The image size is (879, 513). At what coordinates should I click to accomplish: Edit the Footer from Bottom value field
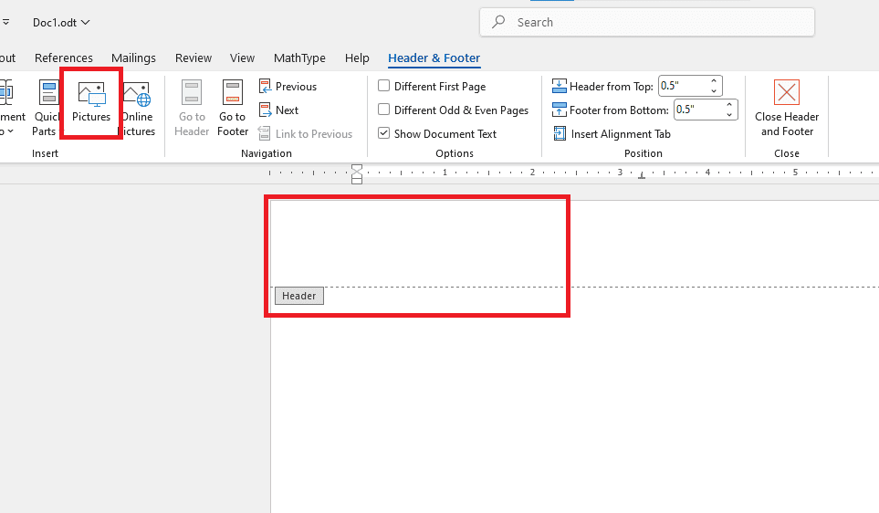pos(698,110)
